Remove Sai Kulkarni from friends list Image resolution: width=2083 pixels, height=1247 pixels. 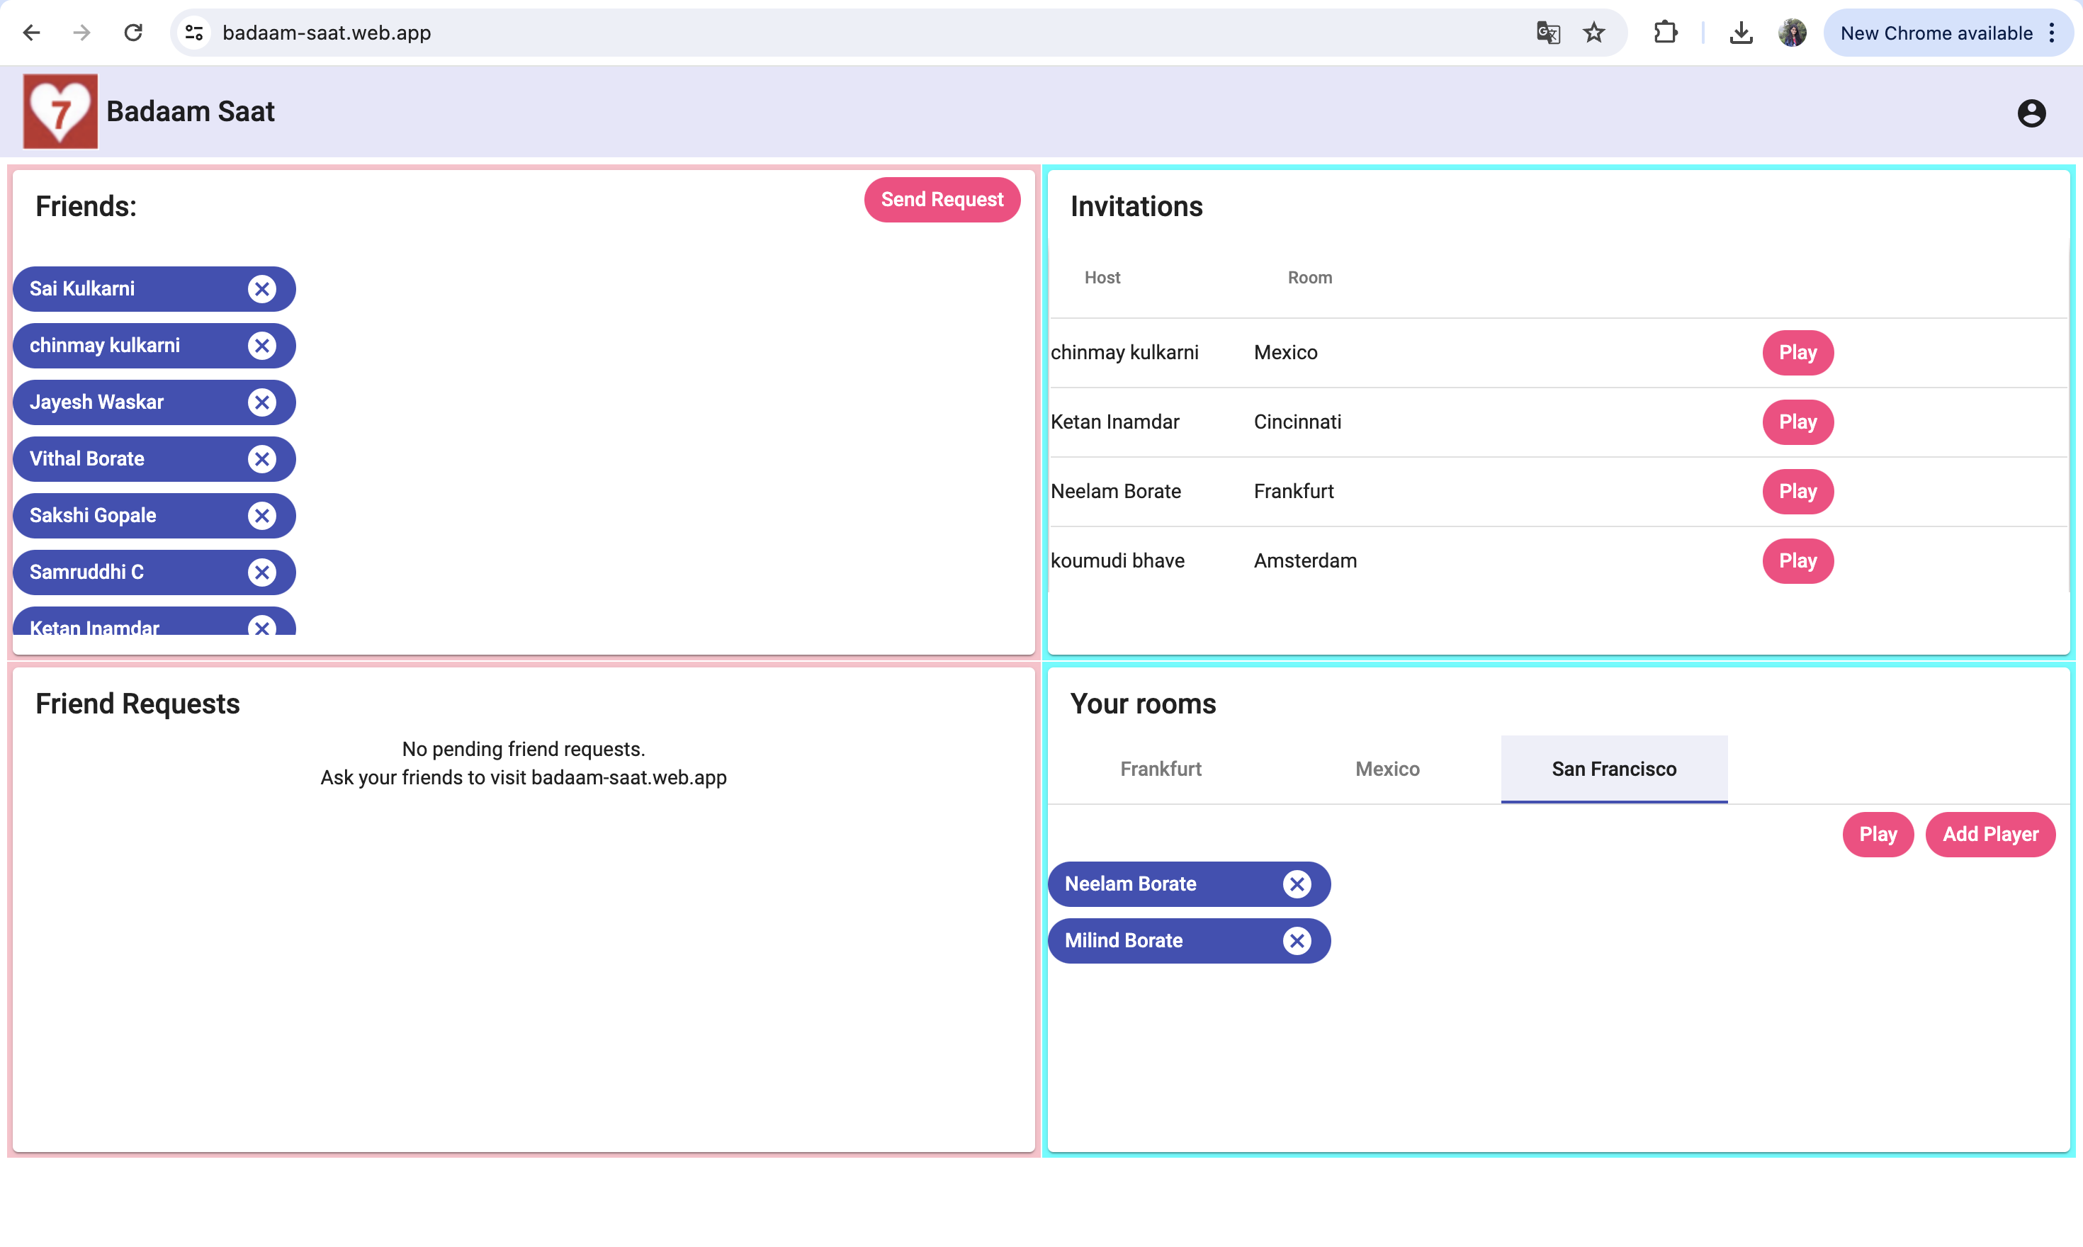click(262, 289)
